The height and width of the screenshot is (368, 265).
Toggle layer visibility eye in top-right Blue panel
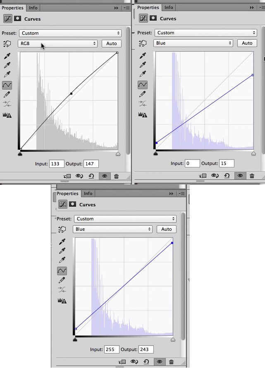240,176
